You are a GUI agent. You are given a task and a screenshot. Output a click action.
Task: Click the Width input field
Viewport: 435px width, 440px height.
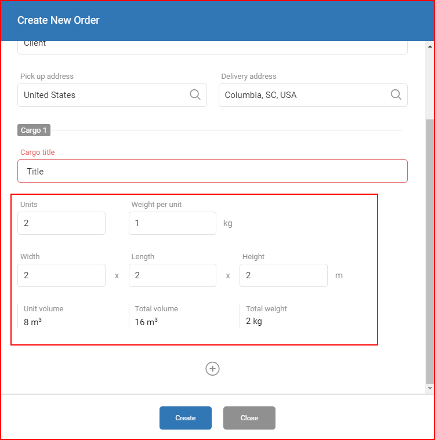coord(61,275)
